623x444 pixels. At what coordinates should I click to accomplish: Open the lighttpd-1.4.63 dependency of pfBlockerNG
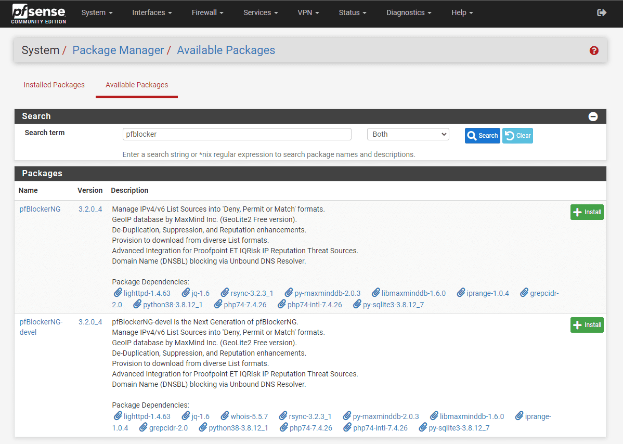[x=142, y=293]
